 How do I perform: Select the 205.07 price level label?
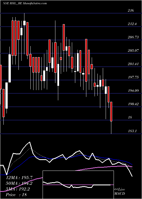click(133, 51)
